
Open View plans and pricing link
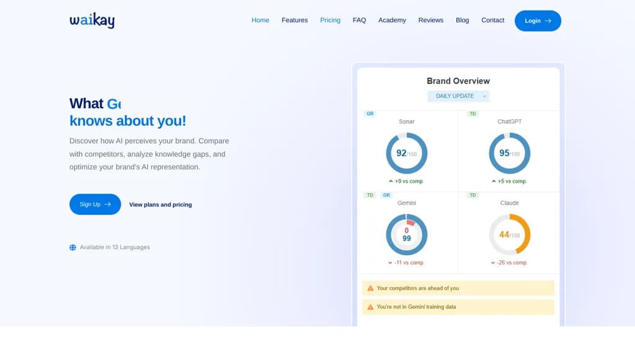pyautogui.click(x=161, y=205)
